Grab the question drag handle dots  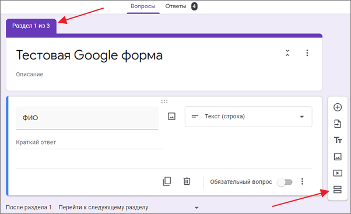(x=164, y=101)
